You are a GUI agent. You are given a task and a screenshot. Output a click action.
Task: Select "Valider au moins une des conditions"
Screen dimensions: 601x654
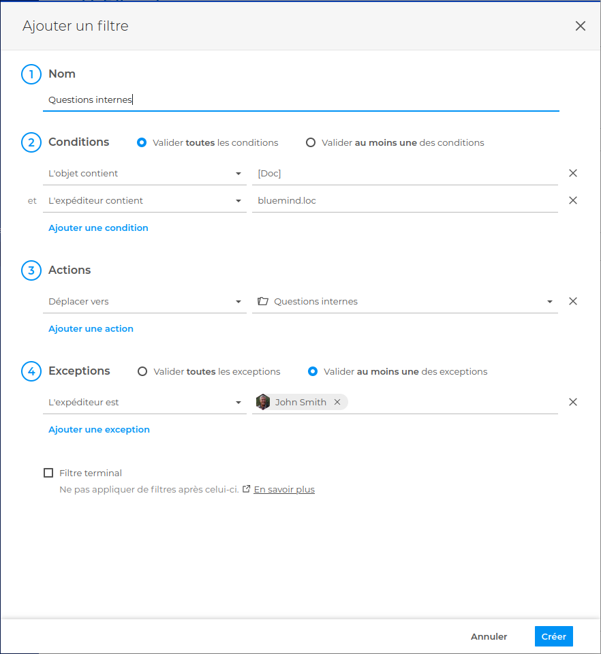click(x=311, y=142)
